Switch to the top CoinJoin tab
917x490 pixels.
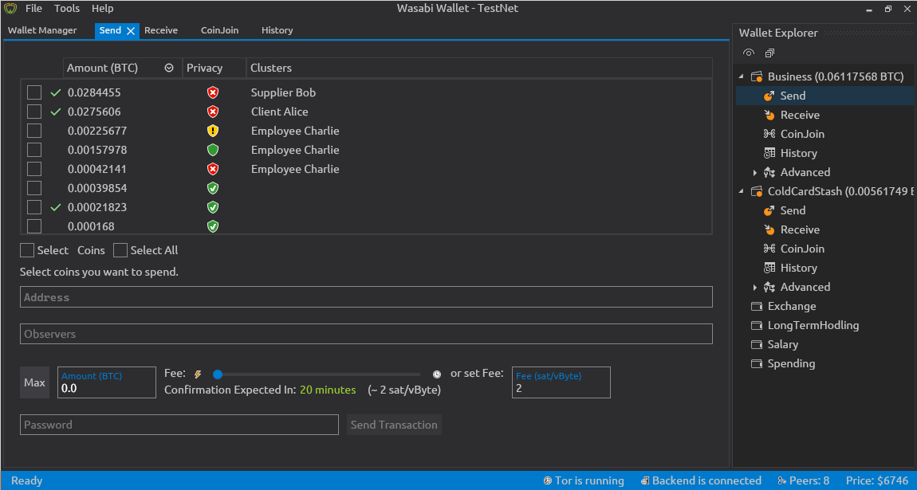[219, 30]
